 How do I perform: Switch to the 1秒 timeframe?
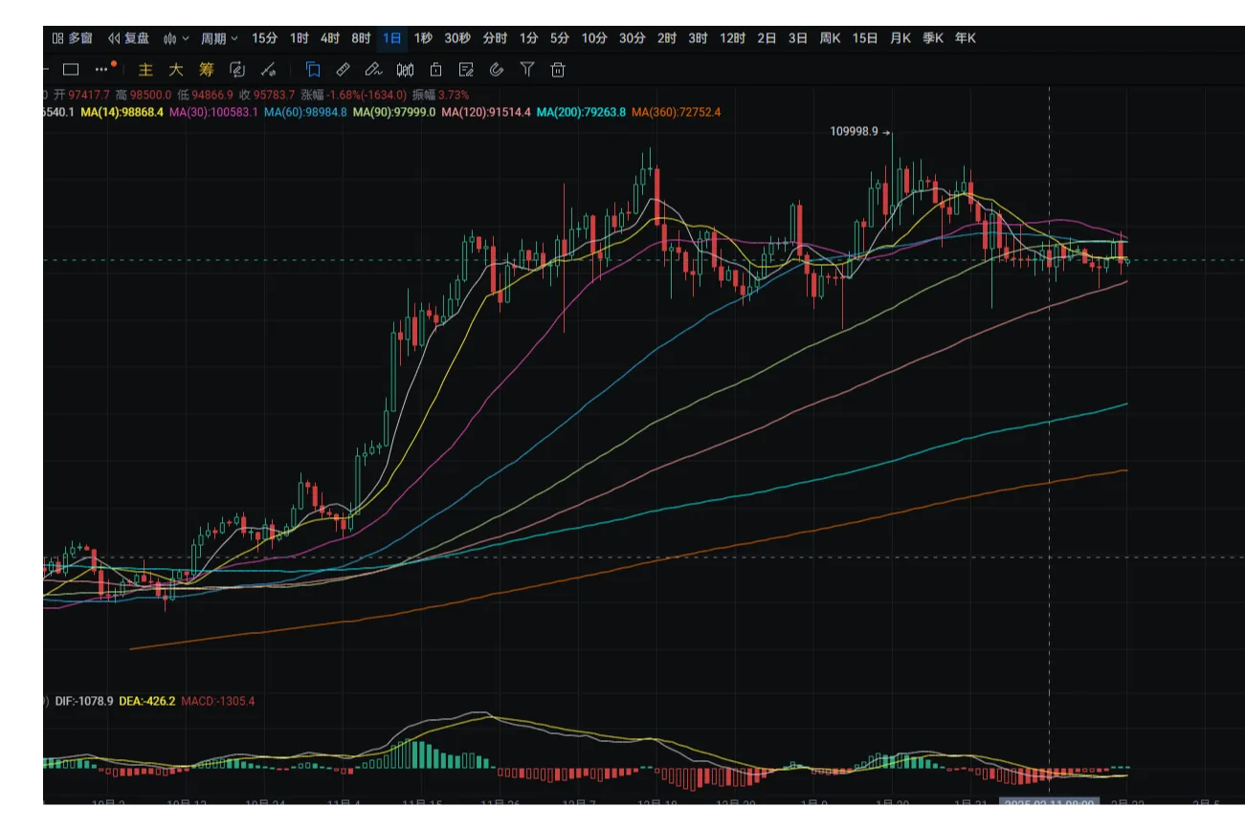click(423, 38)
